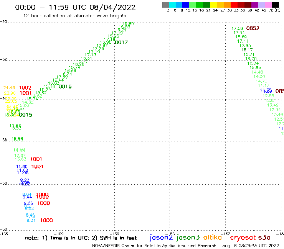Click the -153 longitude axis label
This screenshot has height=249, width=284.
tap(226, 234)
